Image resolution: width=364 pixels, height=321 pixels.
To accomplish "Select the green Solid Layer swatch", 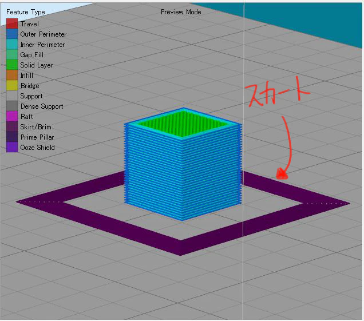I will click(x=12, y=65).
